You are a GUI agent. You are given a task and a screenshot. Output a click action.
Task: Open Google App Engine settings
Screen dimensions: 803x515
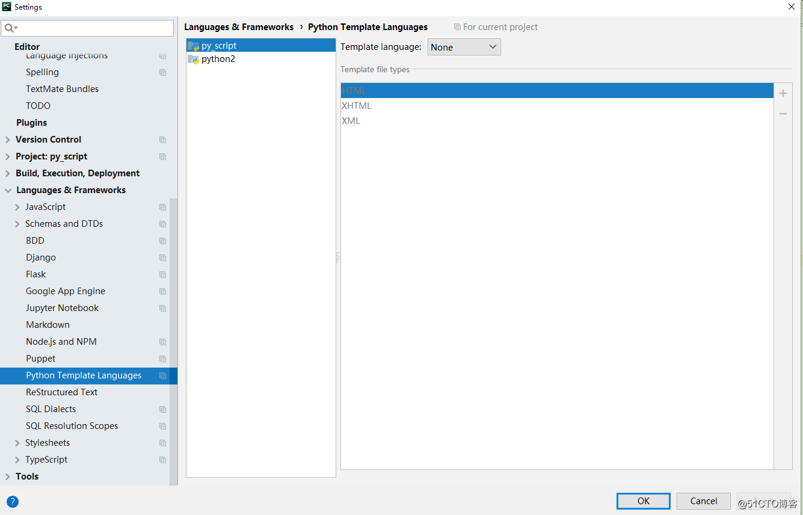(66, 291)
